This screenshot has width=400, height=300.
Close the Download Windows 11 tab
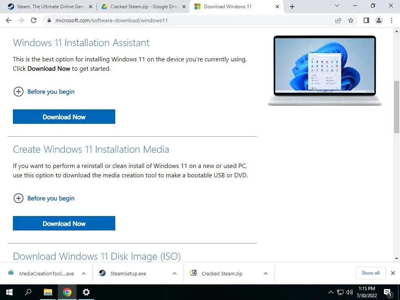point(277,7)
